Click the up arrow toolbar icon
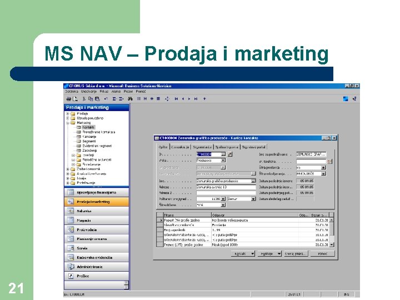 [x=204, y=99]
